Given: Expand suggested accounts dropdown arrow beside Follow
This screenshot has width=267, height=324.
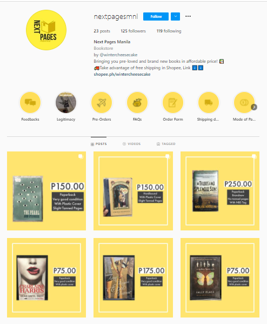Looking at the screenshot, I should click(x=175, y=17).
